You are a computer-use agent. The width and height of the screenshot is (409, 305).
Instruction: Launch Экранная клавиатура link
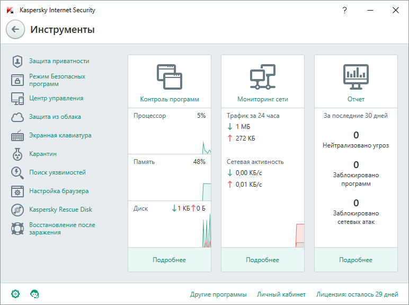[60, 135]
